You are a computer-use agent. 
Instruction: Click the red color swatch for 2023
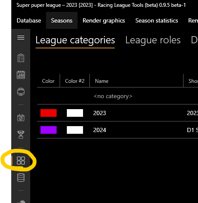49,113
